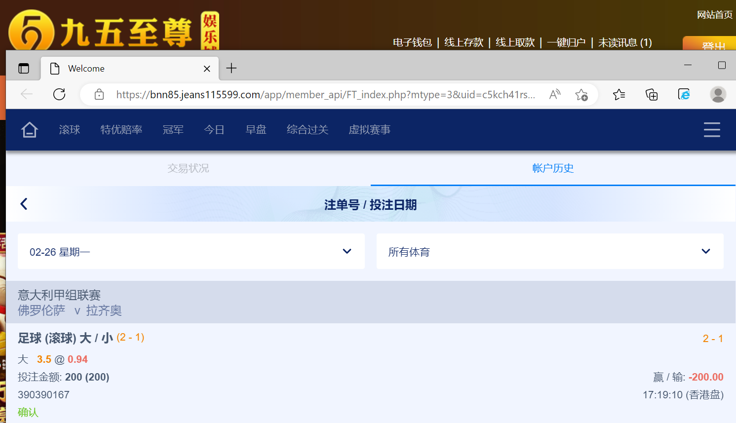The image size is (736, 423).
Task: Click the 电子钱包 link
Action: pos(412,42)
